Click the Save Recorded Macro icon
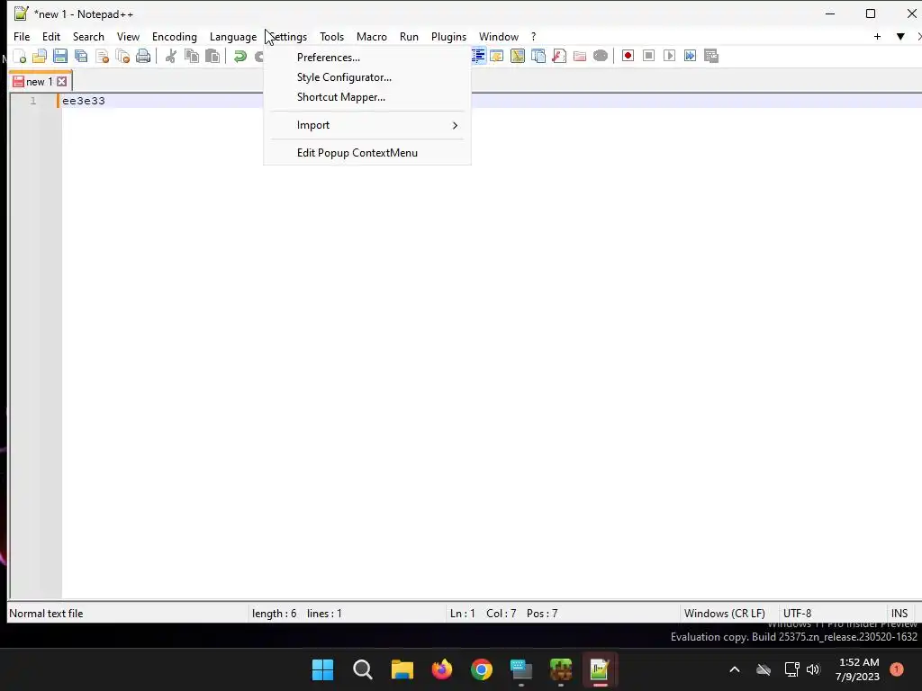This screenshot has width=922, height=691. click(711, 56)
